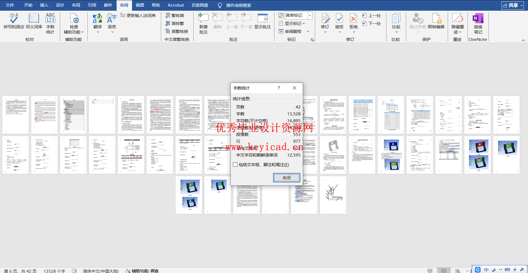Select the last page thumbnail with robot drawing
528x273 pixels.
[x=333, y=195]
